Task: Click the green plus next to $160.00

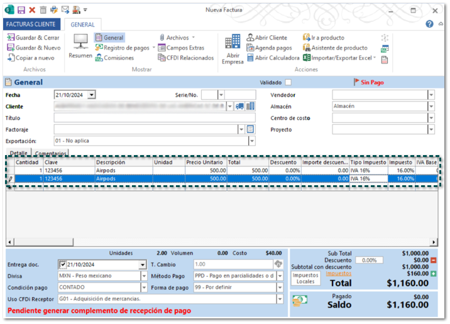Action: [432, 274]
